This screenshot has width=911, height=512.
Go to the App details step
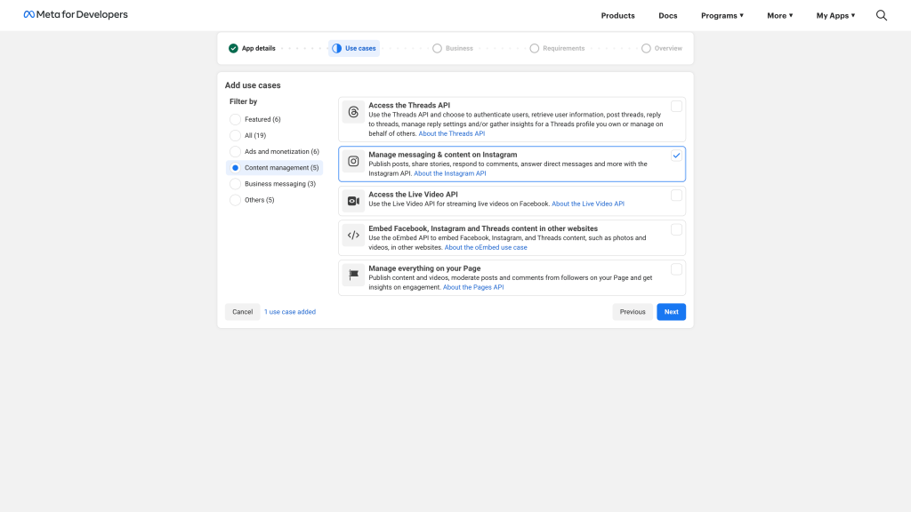pyautogui.click(x=259, y=48)
